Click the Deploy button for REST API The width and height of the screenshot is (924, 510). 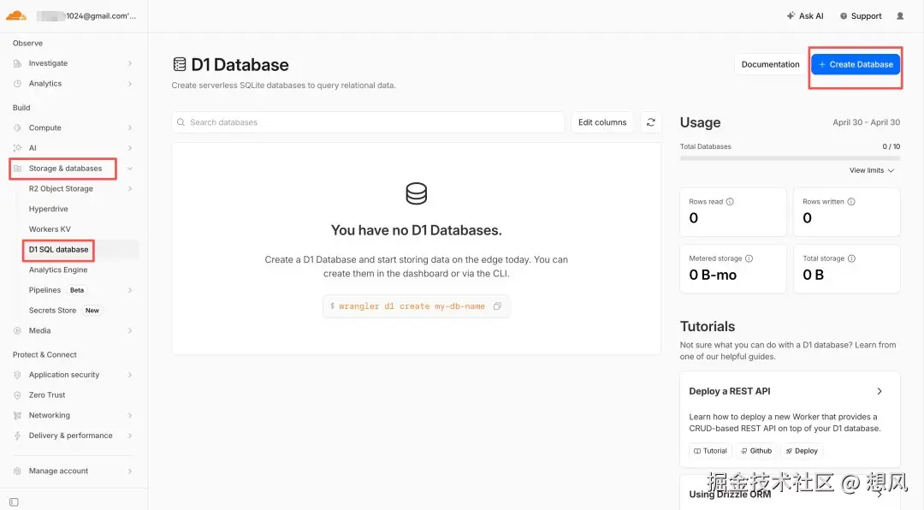click(802, 451)
